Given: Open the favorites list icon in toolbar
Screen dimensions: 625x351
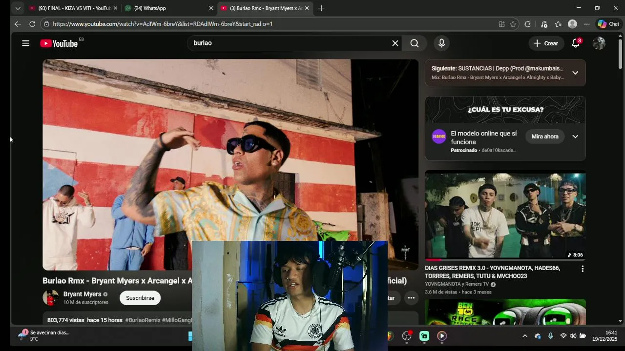Looking at the screenshot, I should point(558,24).
